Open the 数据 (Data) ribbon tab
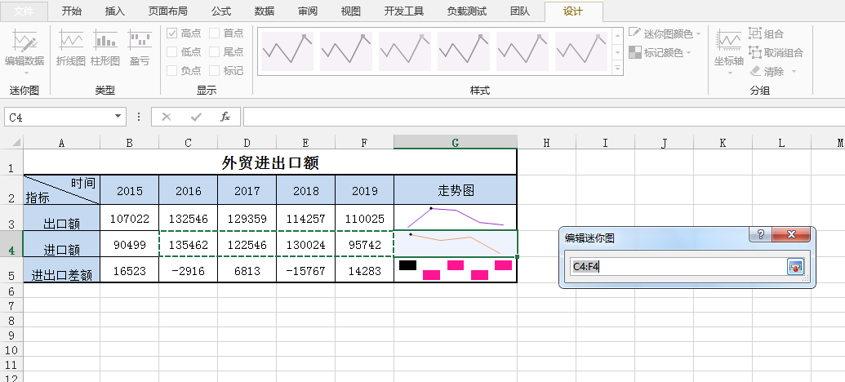The width and height of the screenshot is (845, 382). 264,11
